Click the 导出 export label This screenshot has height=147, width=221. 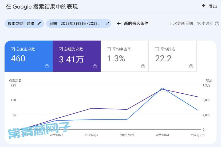pyautogui.click(x=213, y=6)
